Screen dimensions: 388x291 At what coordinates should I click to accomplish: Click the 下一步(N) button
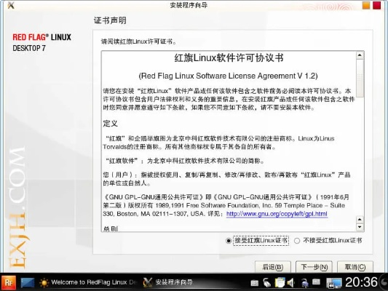(x=314, y=267)
